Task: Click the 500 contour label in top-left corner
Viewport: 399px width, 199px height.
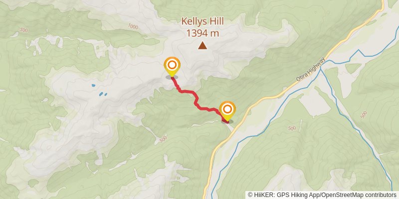Action: pyautogui.click(x=23, y=30)
